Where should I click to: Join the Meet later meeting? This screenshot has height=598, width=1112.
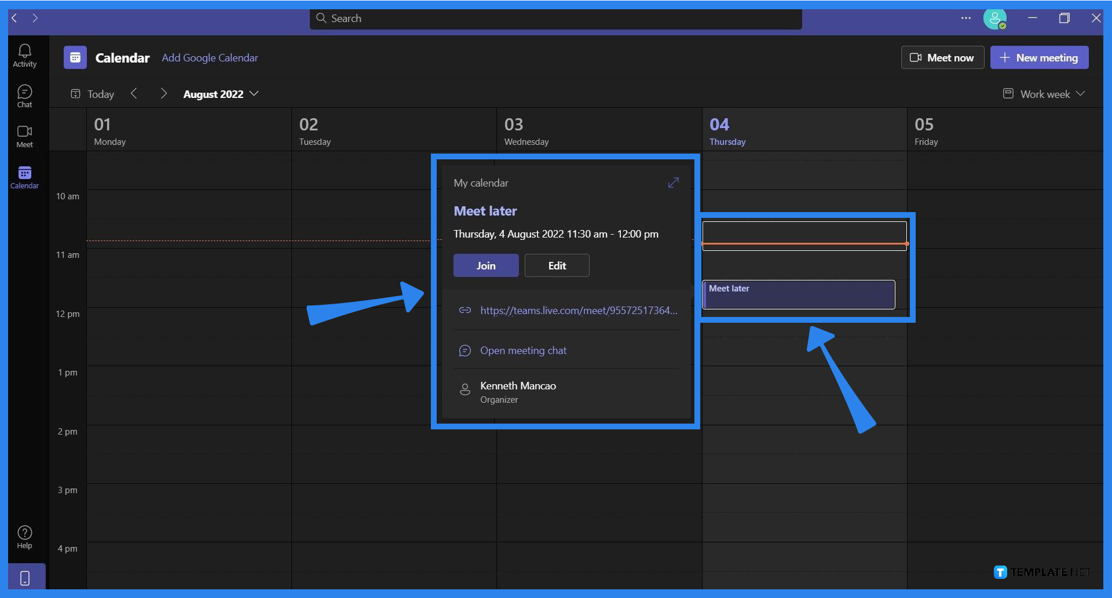click(485, 265)
